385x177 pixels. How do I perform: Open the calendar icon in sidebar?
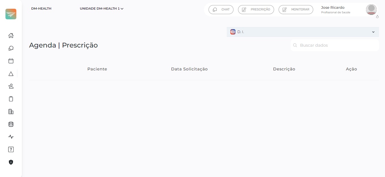tap(11, 61)
